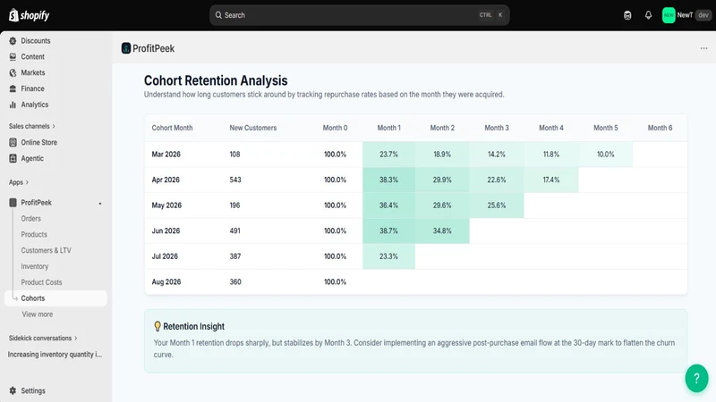Open the Sidekick assistant icon in top bar
716x402 pixels.
[x=627, y=15]
